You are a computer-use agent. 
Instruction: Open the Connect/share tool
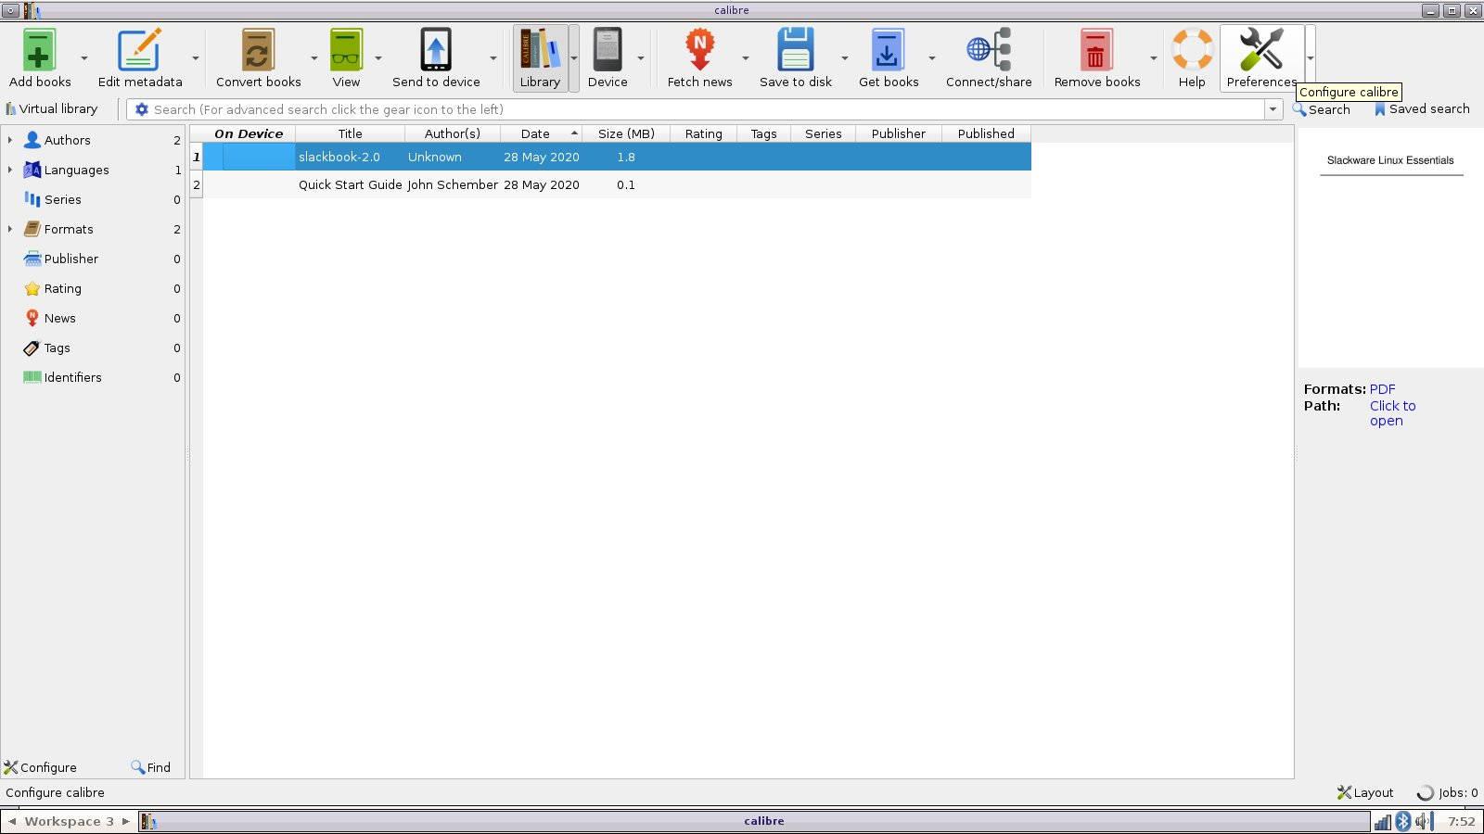(988, 51)
